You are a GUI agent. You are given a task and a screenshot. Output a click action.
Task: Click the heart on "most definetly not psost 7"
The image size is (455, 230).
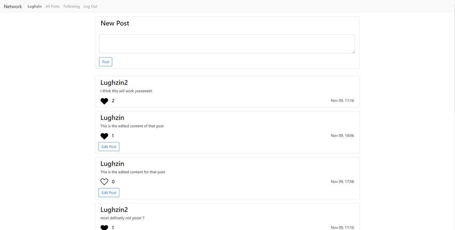click(104, 227)
